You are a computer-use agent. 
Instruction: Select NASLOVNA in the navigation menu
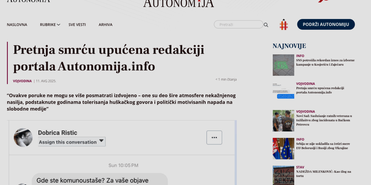point(17,25)
